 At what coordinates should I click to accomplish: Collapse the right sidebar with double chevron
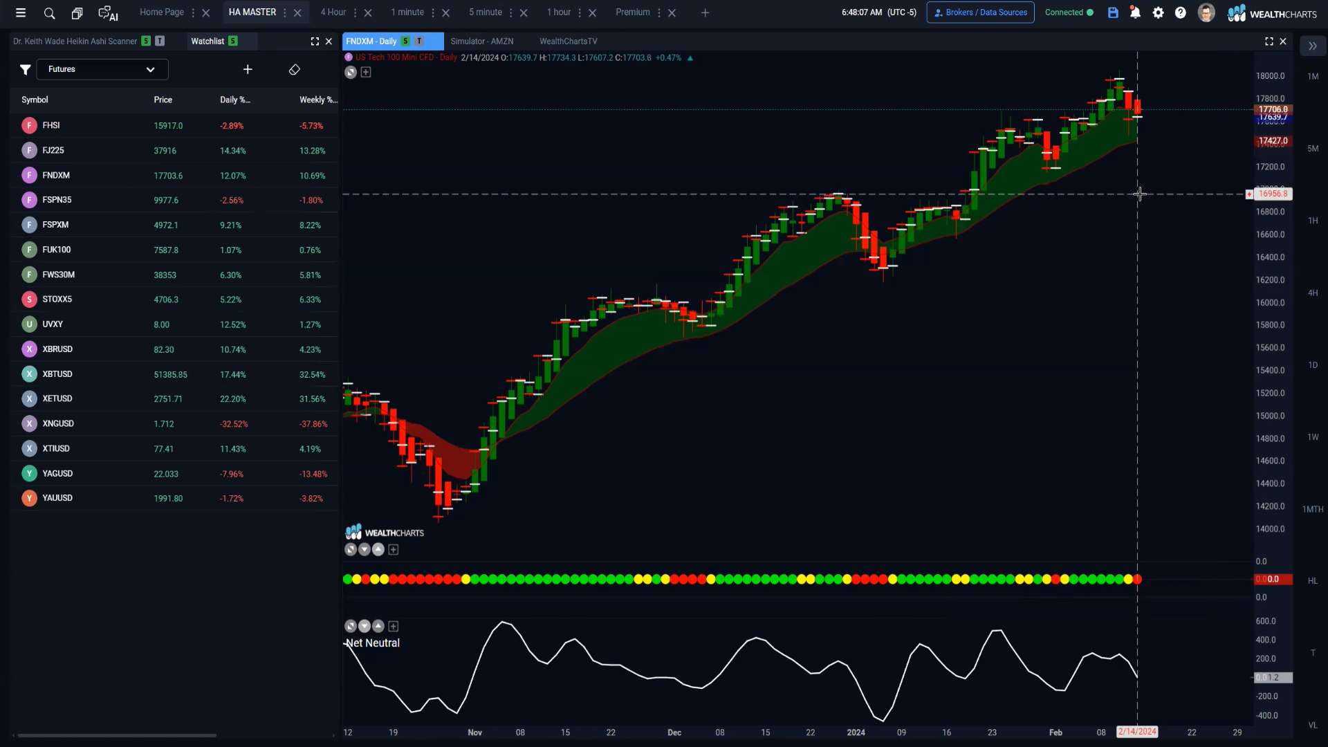[x=1312, y=46]
